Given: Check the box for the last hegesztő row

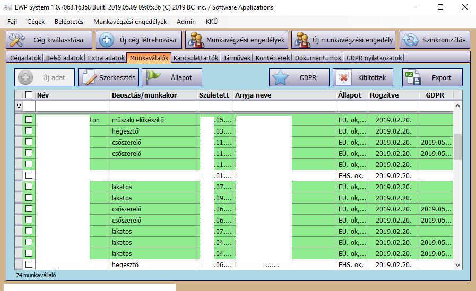Looking at the screenshot, I should 29,264.
